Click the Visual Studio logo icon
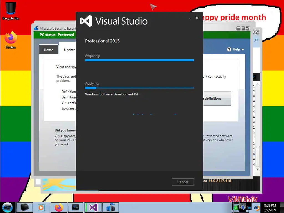Viewport: 284px width, 213px height. coord(86,21)
